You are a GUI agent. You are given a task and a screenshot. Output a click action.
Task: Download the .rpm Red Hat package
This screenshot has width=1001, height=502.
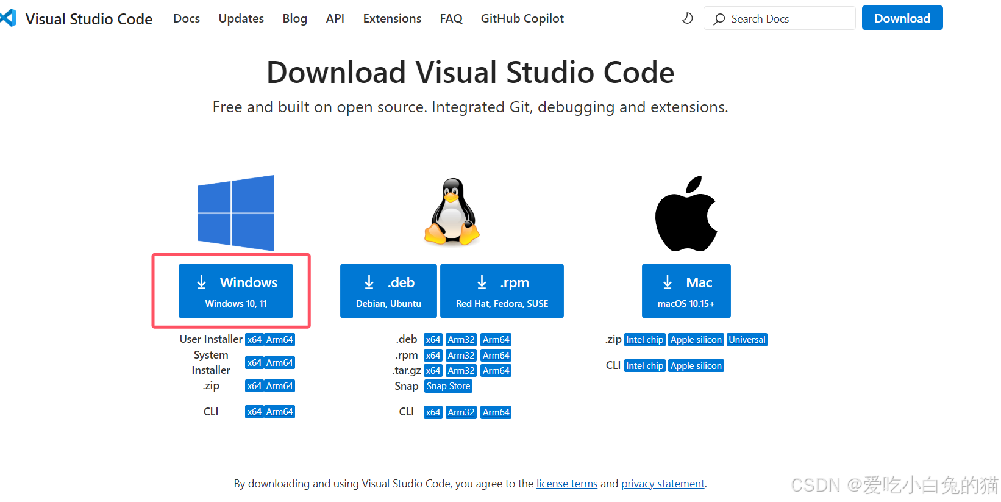point(502,291)
